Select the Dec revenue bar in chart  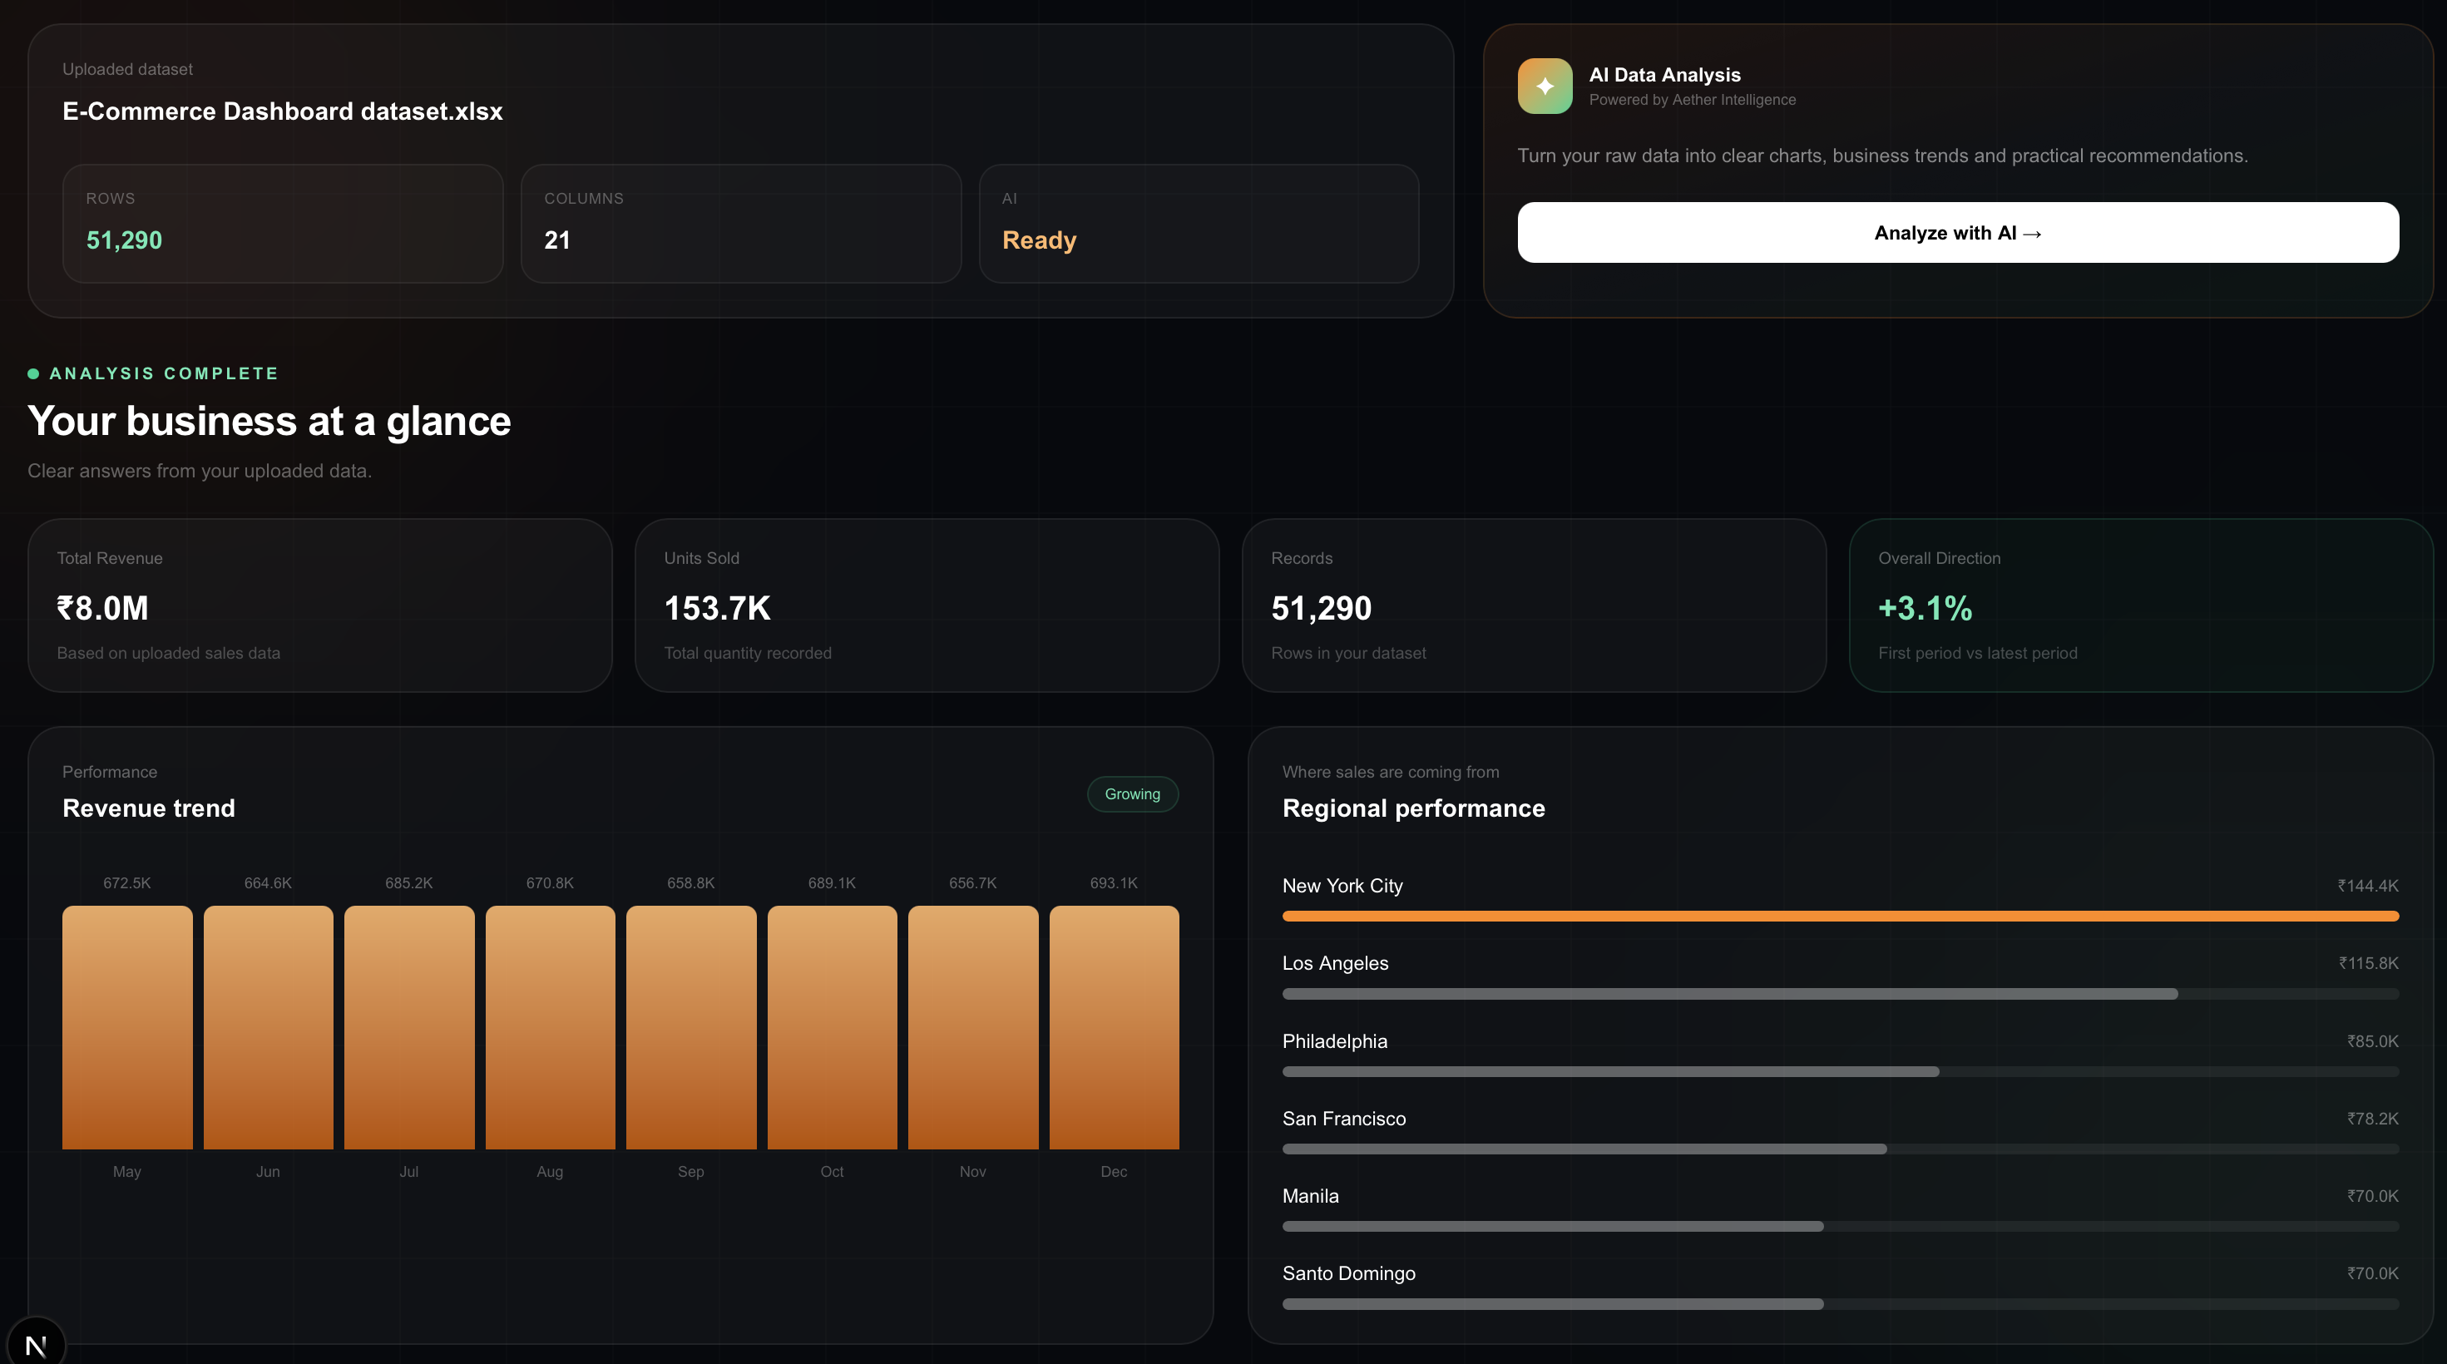1115,1027
